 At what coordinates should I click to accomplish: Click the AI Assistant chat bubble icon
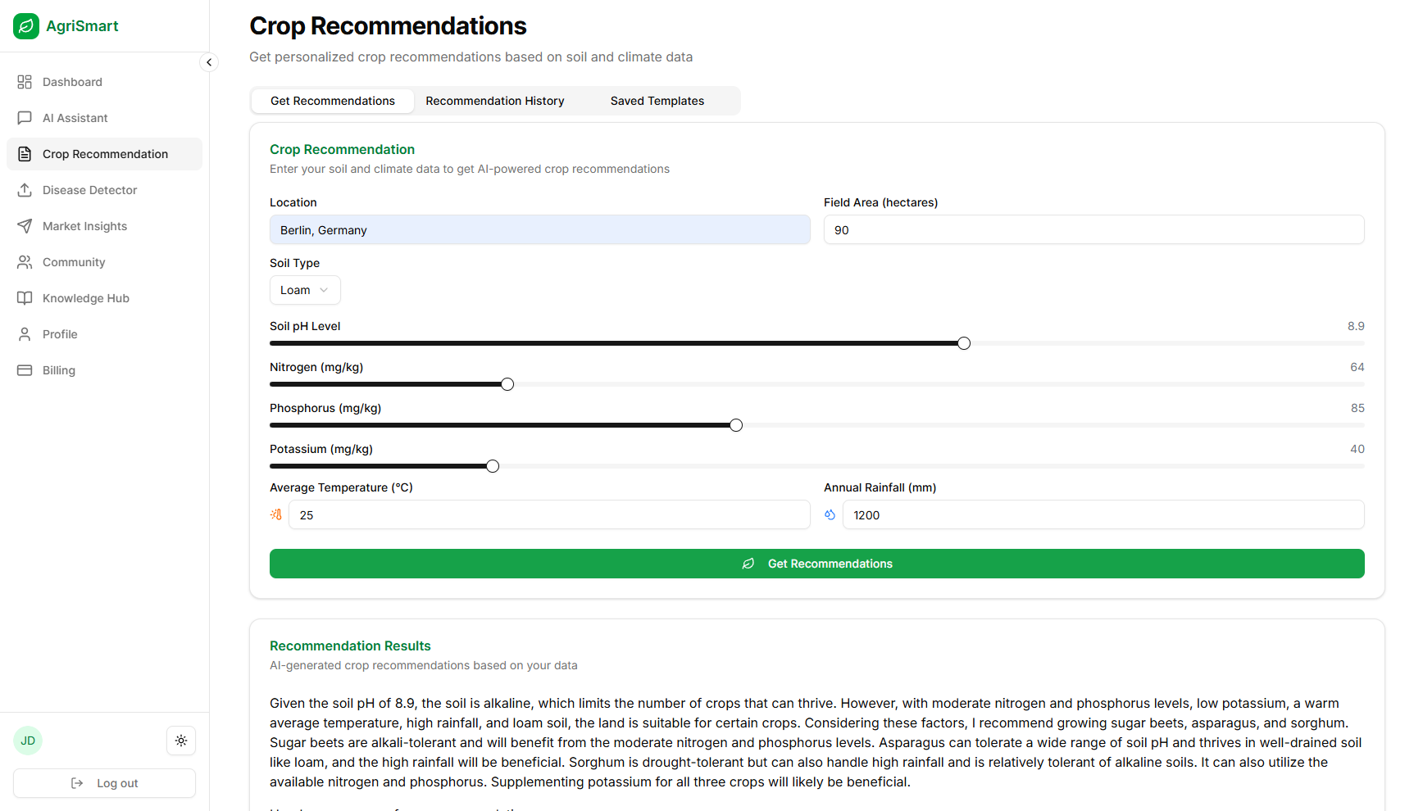pyautogui.click(x=25, y=118)
